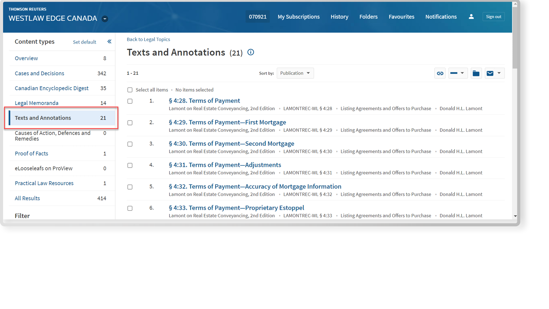
Task: Select checkbox for § 4:31 Adjustments
Action: point(130,165)
